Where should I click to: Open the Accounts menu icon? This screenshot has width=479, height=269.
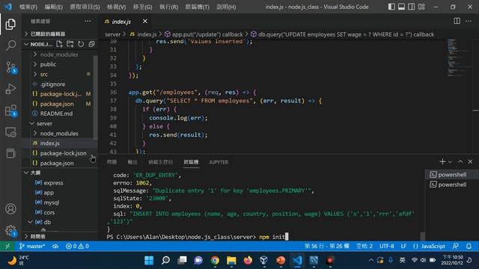tap(10, 209)
